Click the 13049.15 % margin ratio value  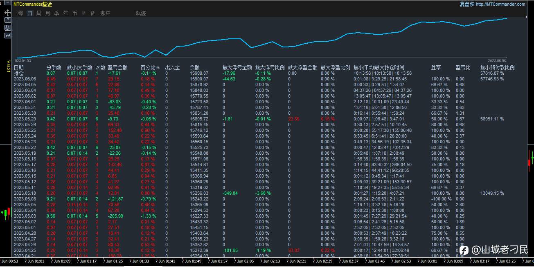492,193
